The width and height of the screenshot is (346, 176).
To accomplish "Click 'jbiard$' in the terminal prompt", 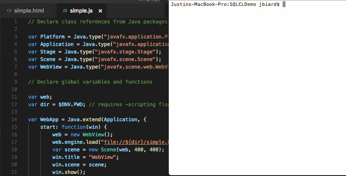I will pyautogui.click(x=270, y=4).
